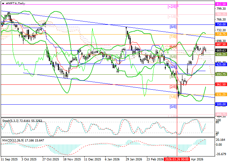This screenshot has height=163, width=228.
Task: Click the 687.50 red price tag
Action: (221, 44)
